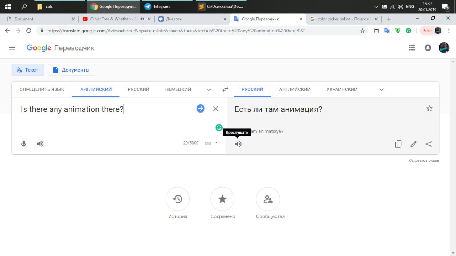Viewport: 456px width, 256px height.
Task: Select the Текст mode button
Action: (x=28, y=70)
